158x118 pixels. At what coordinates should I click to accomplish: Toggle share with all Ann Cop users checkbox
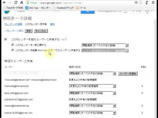[13, 50]
